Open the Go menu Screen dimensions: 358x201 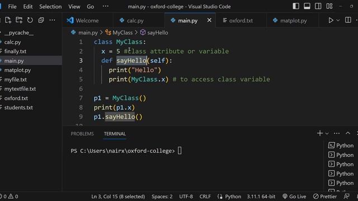click(x=91, y=7)
